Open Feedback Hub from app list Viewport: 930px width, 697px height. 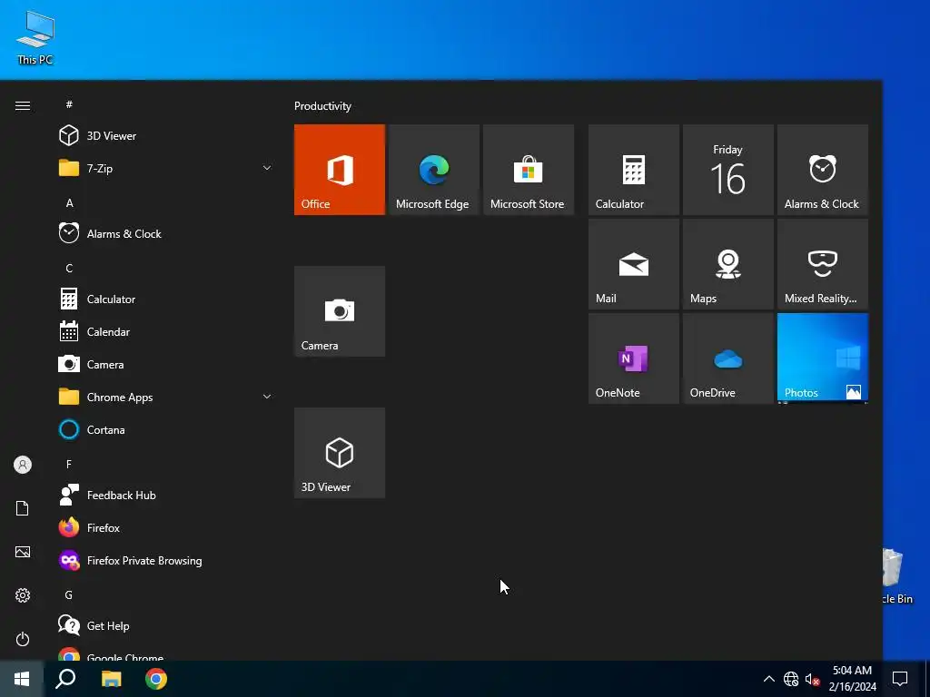pos(166,495)
